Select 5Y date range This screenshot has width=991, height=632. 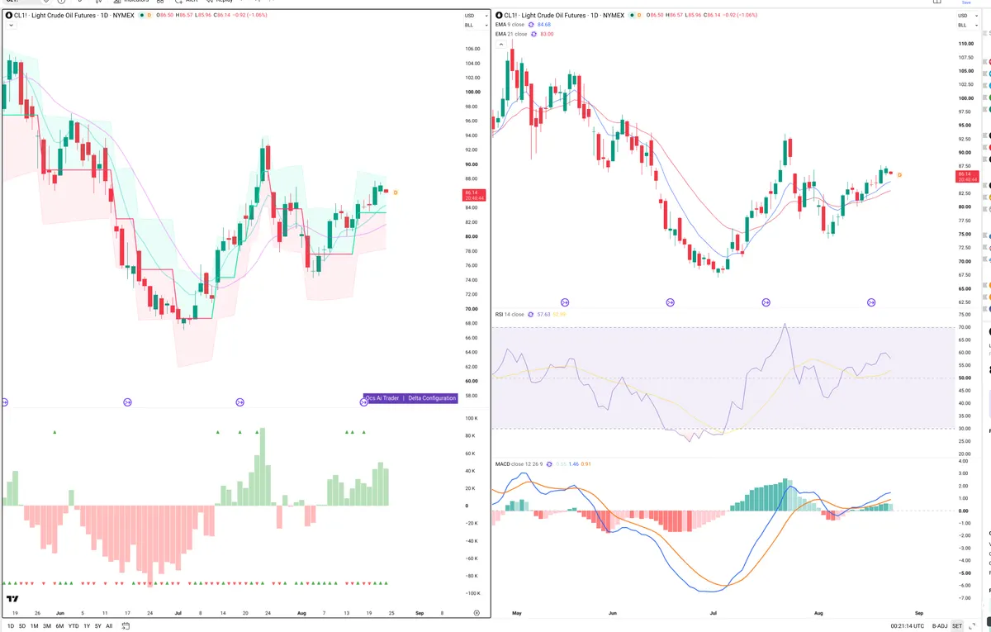98,626
